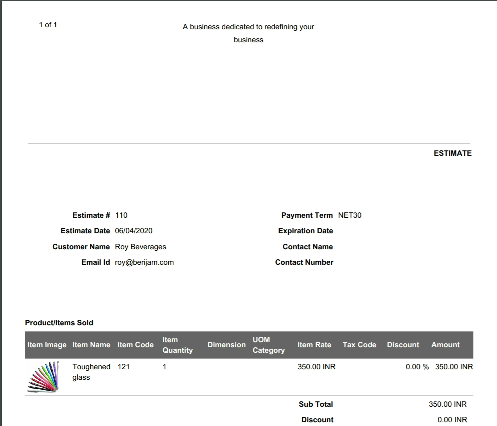Click the Discount column header
497x426 pixels.
[x=403, y=345]
